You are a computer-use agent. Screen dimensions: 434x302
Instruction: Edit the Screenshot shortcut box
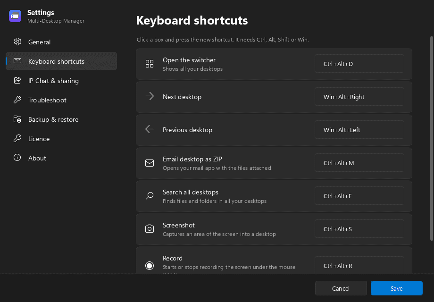[359, 229]
